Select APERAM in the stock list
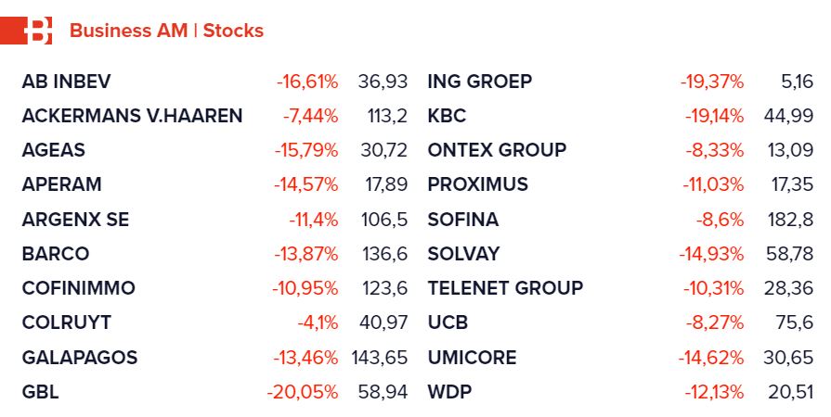831x417 pixels. pyautogui.click(x=61, y=184)
